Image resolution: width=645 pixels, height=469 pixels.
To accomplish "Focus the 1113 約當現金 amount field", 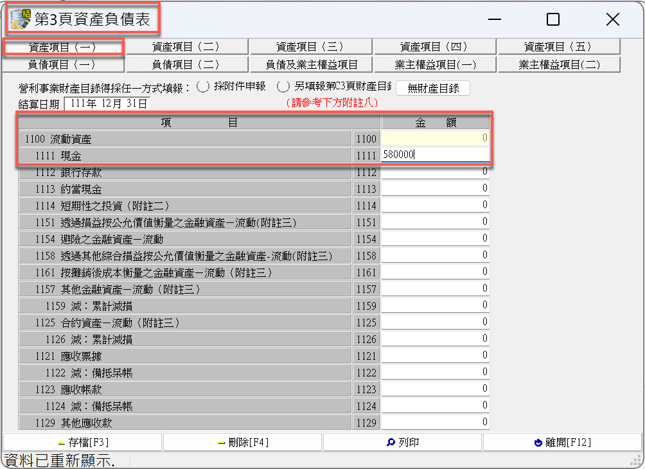I will 435,188.
